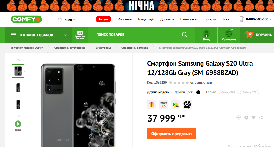The image size is (274, 147).
Task: Click the search magnifier icon
Action: point(185,35)
